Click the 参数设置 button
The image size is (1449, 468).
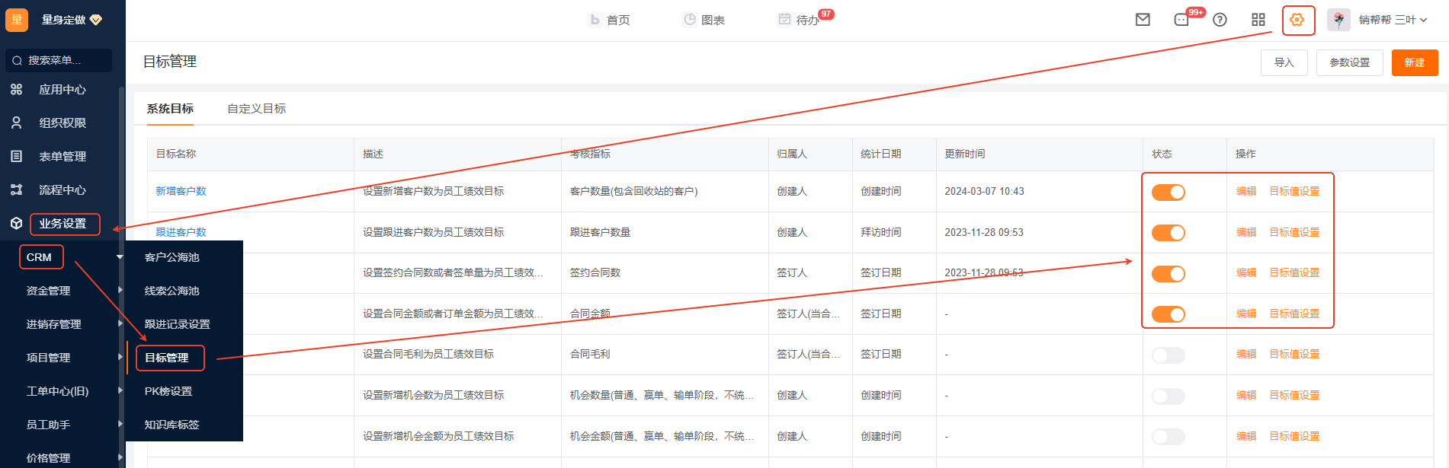click(1349, 62)
